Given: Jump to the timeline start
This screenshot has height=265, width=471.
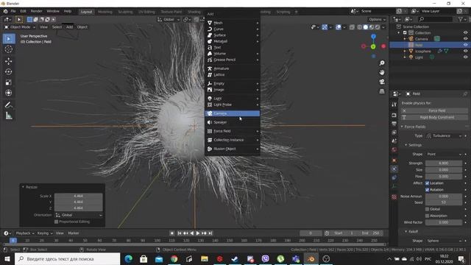Looking at the screenshot, I should [x=180, y=233].
